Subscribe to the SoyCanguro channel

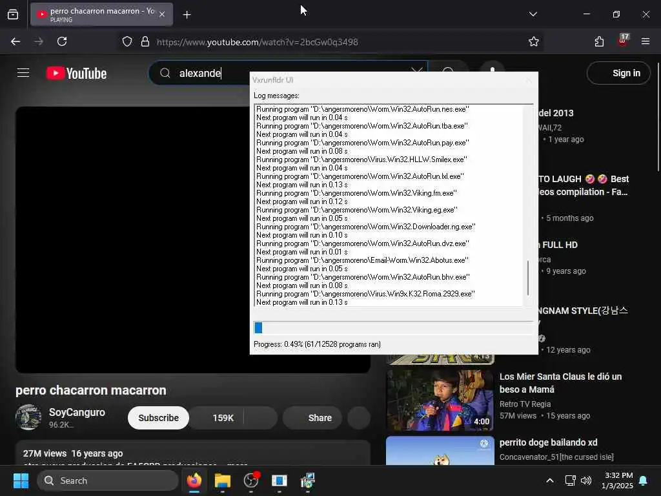coord(159,418)
